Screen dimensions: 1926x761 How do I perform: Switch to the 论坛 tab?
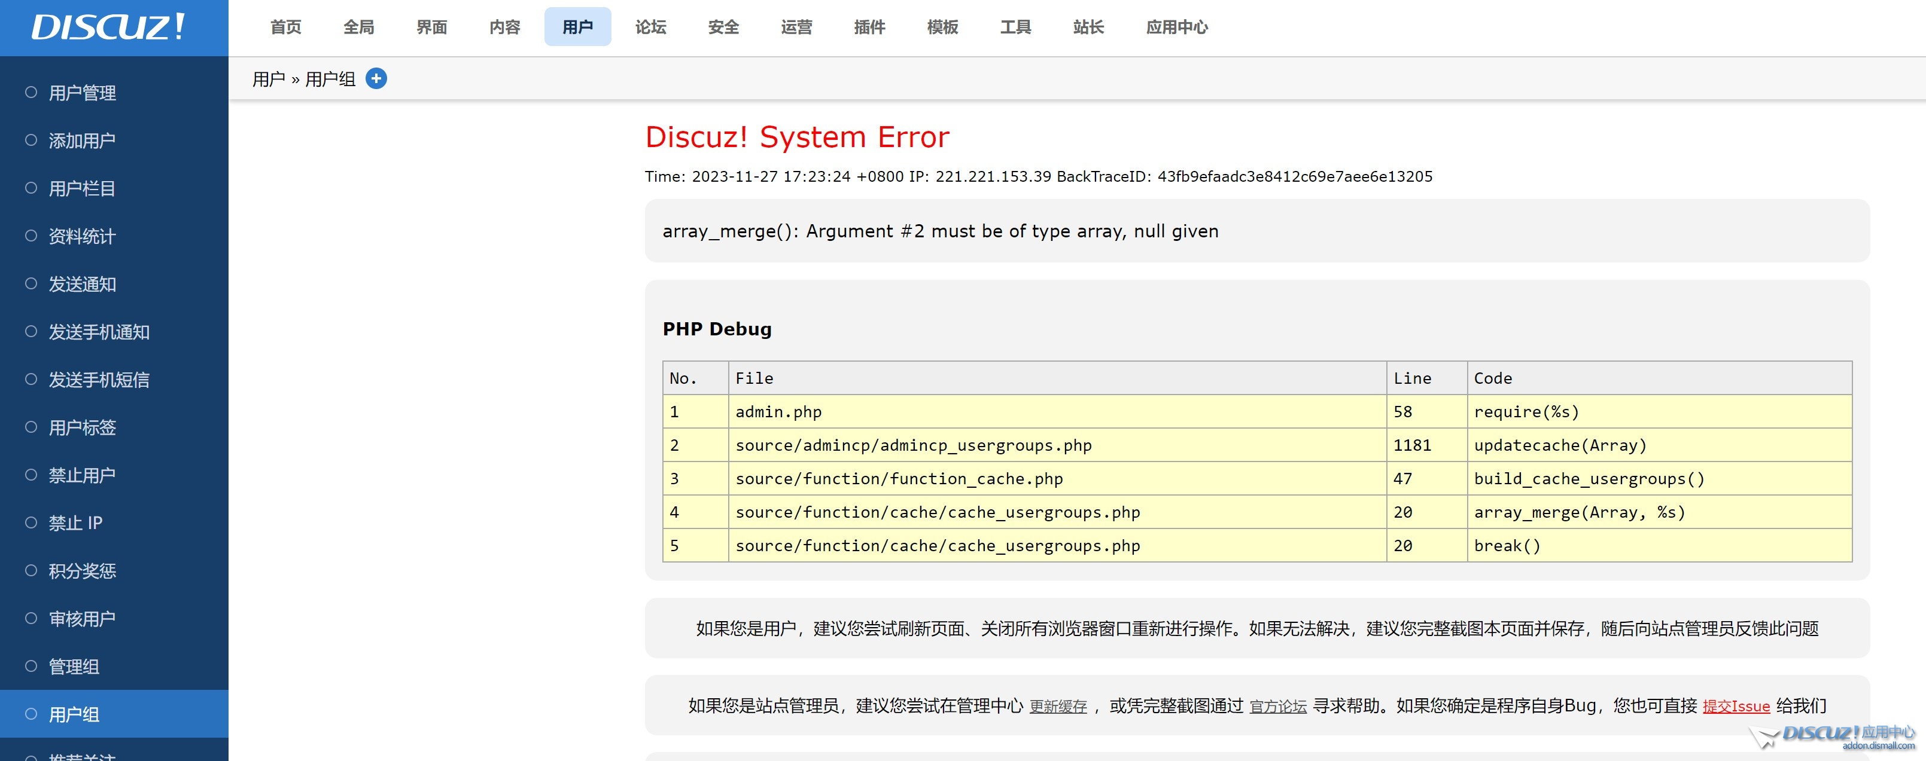pyautogui.click(x=650, y=27)
